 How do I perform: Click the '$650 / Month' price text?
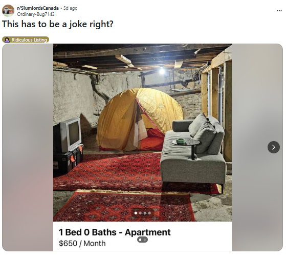(x=82, y=243)
